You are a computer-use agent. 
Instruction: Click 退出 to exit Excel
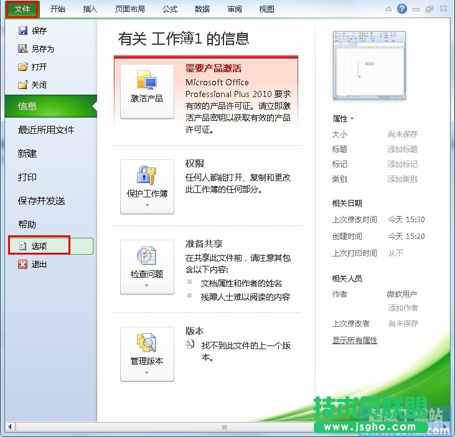coord(39,265)
